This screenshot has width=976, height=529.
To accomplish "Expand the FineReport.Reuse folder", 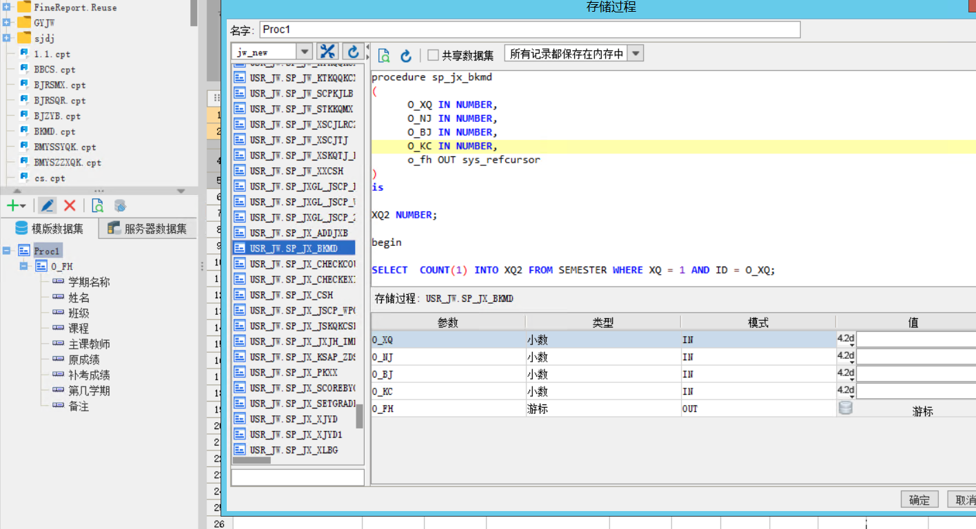I will coord(7,7).
